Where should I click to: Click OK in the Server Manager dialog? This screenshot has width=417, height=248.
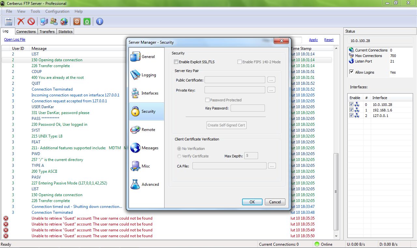point(252,202)
